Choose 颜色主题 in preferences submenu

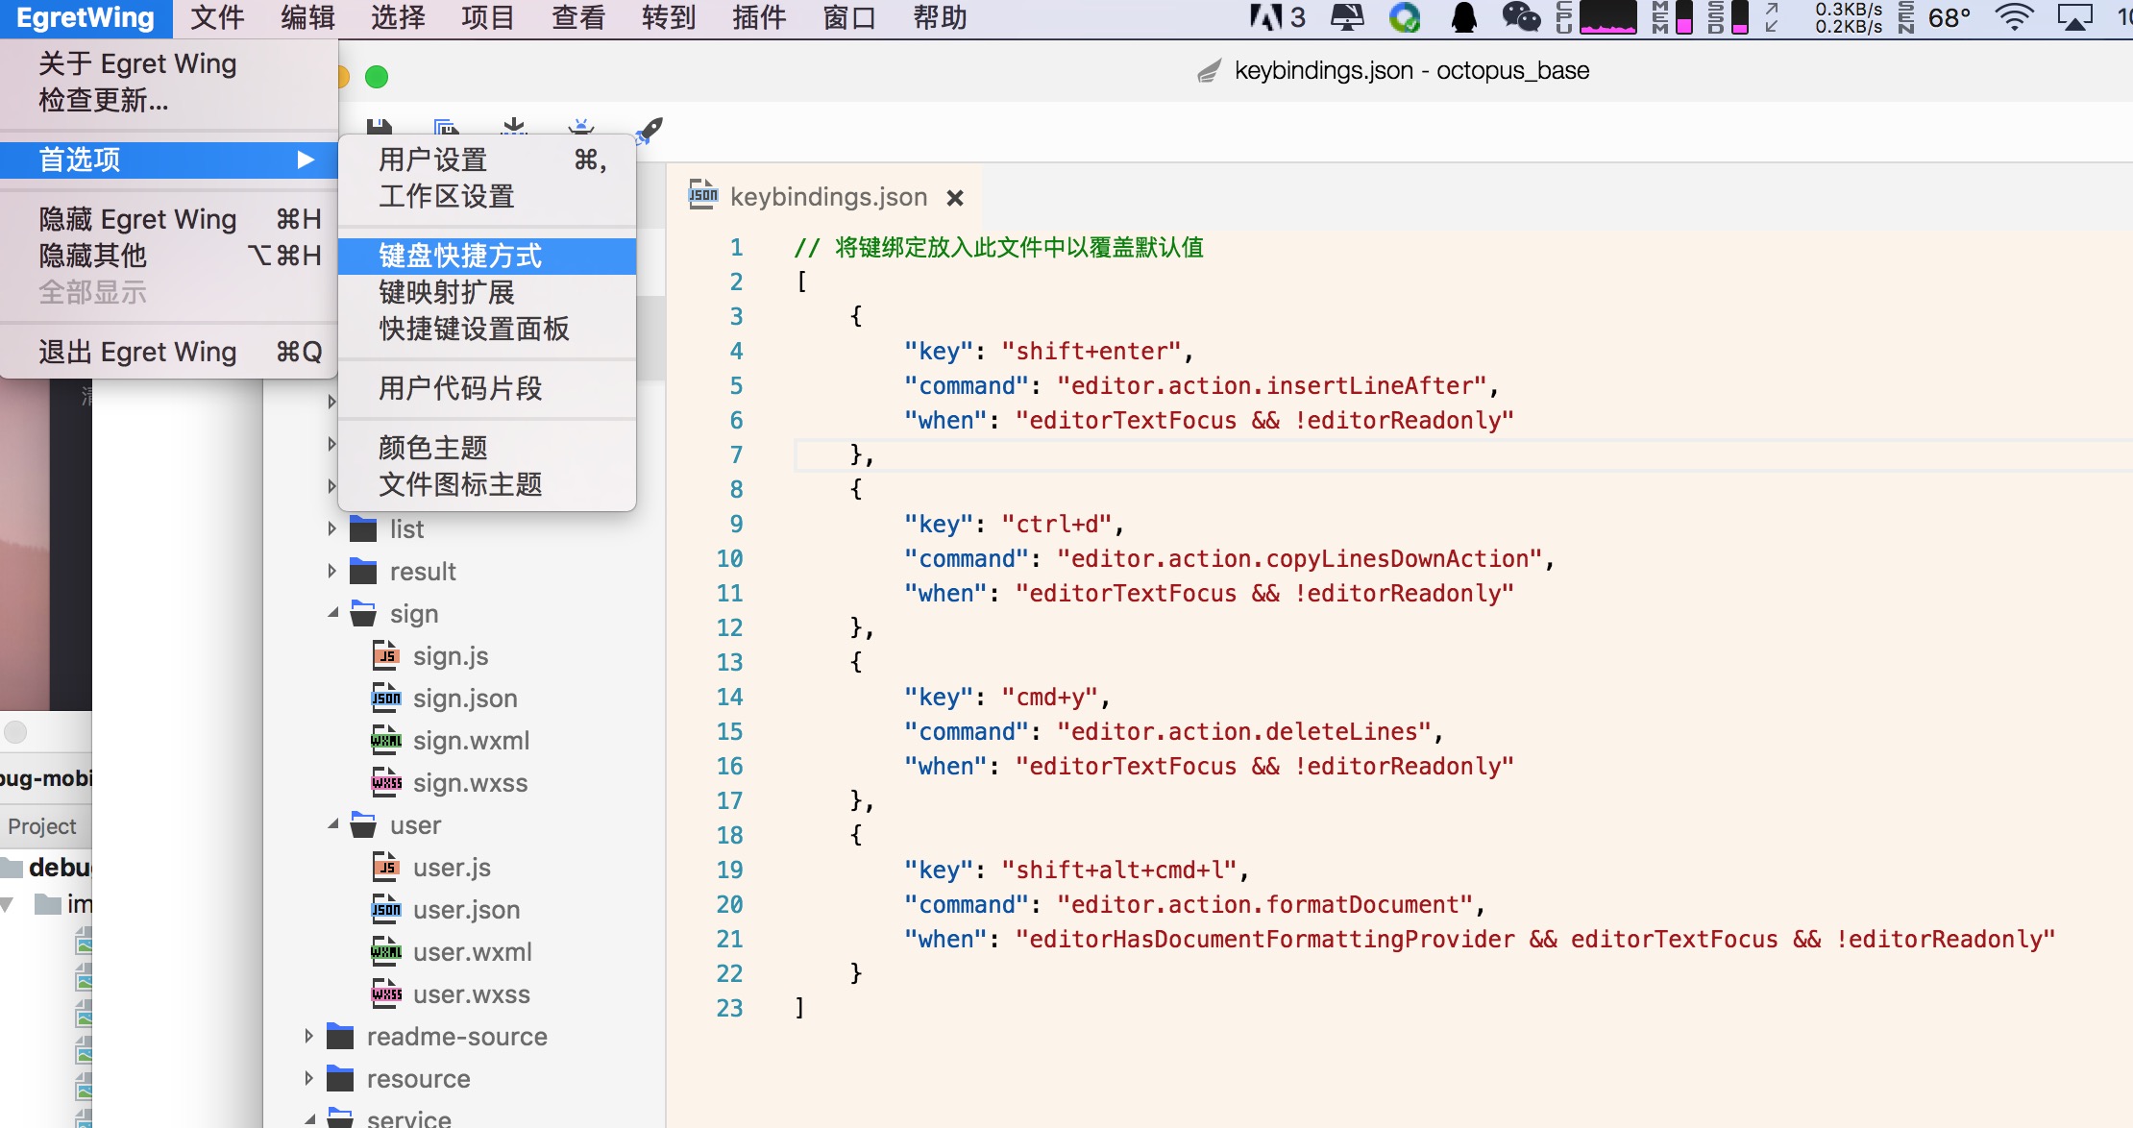point(432,448)
